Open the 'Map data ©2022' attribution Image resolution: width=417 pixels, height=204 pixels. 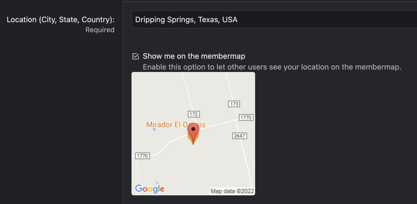pyautogui.click(x=233, y=191)
